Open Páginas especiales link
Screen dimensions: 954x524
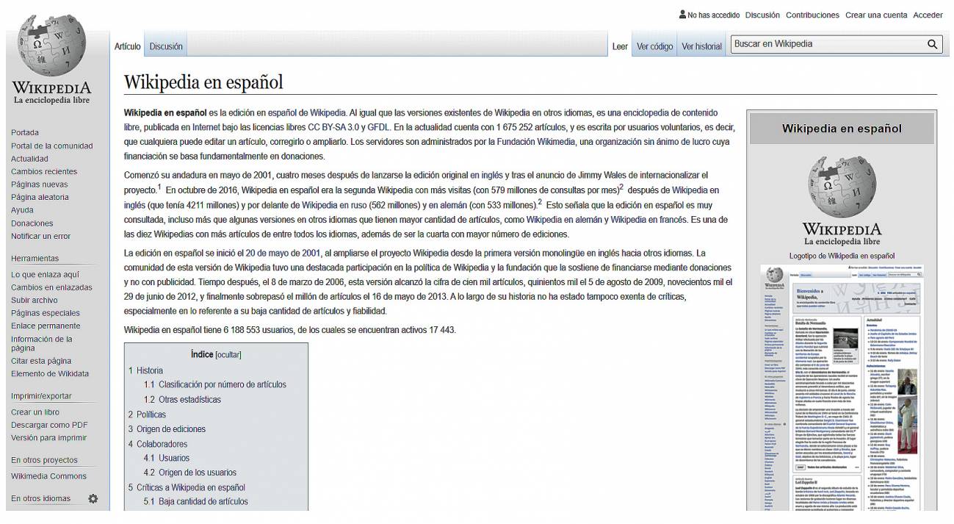click(46, 313)
